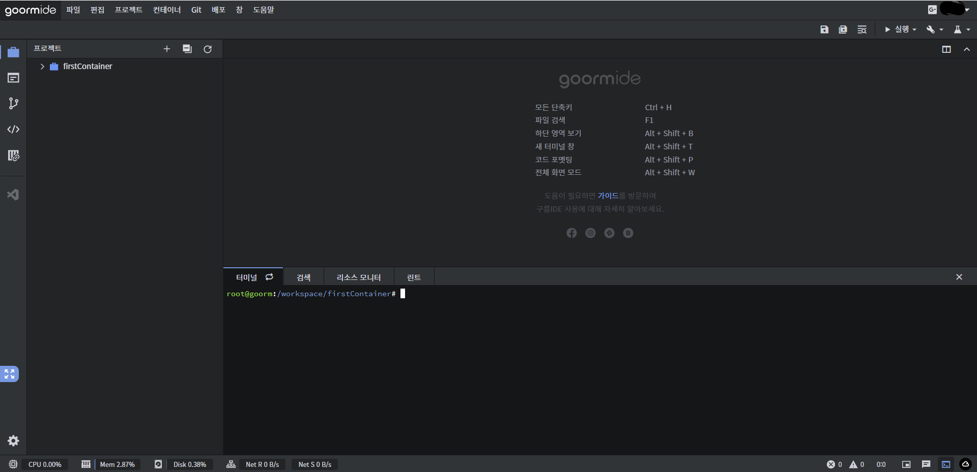Screen dimensions: 977x472
Task: Open the 편집 menu
Action: (x=97, y=10)
